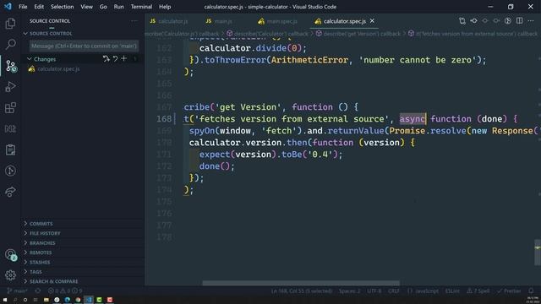Click Ln 168 cursor position in status bar
This screenshot has width=541, height=304.
coord(302,290)
